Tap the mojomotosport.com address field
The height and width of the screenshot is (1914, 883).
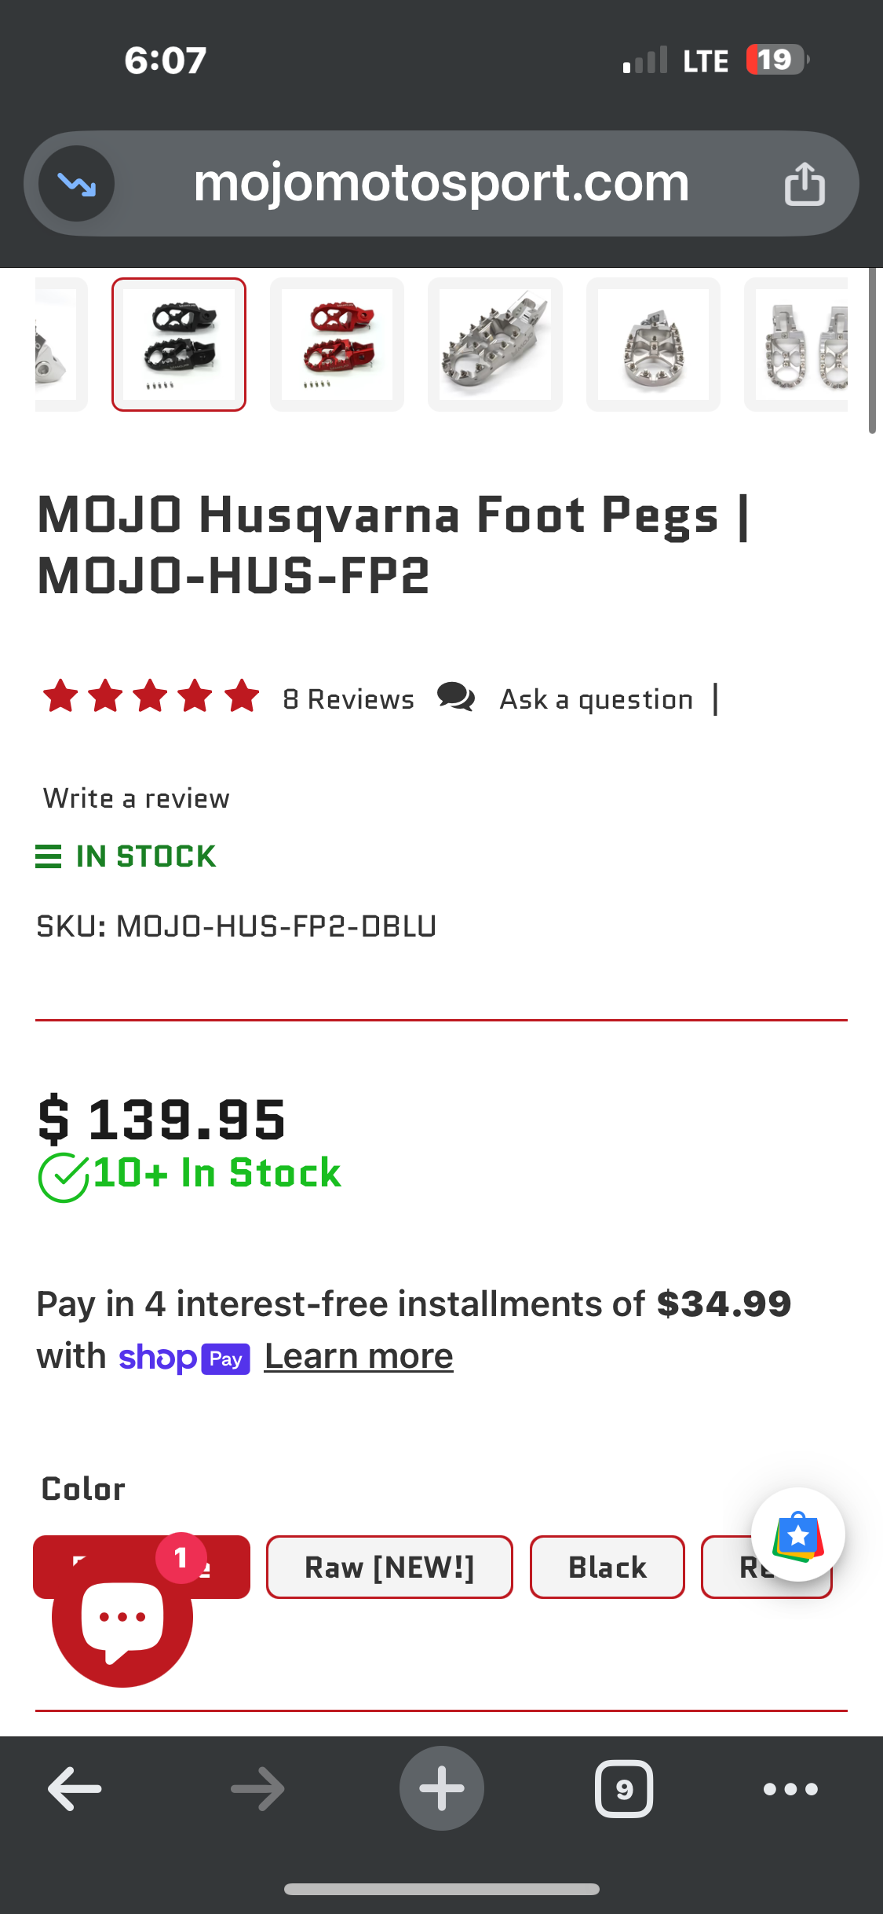pyautogui.click(x=441, y=183)
